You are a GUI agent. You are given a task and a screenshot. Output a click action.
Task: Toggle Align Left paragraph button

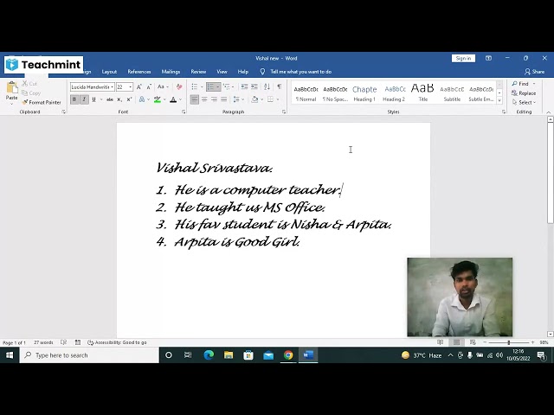click(x=194, y=100)
